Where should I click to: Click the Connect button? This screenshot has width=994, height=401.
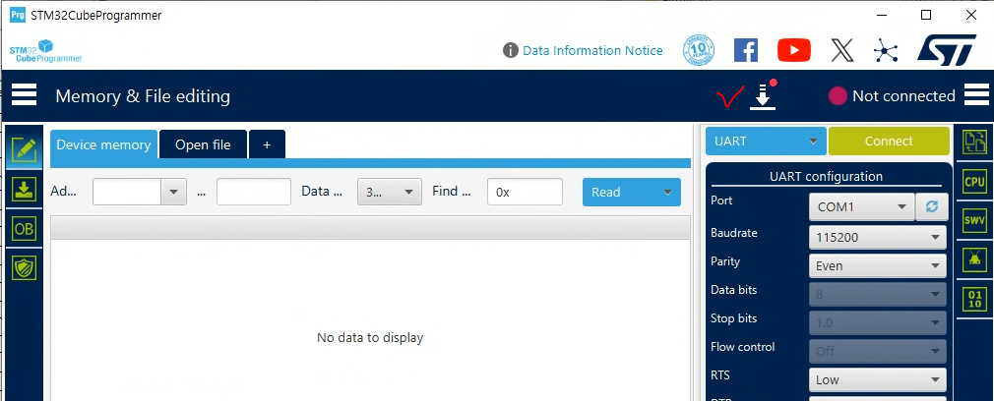click(889, 142)
